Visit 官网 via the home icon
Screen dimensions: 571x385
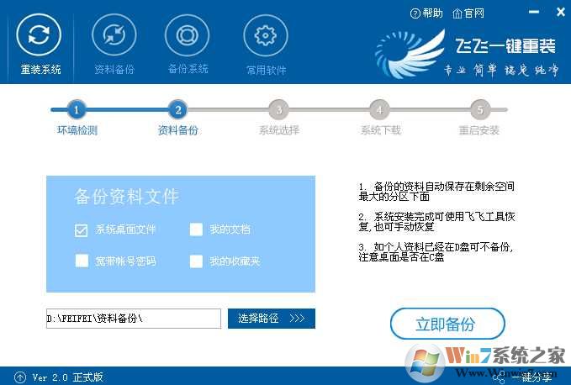tap(457, 13)
